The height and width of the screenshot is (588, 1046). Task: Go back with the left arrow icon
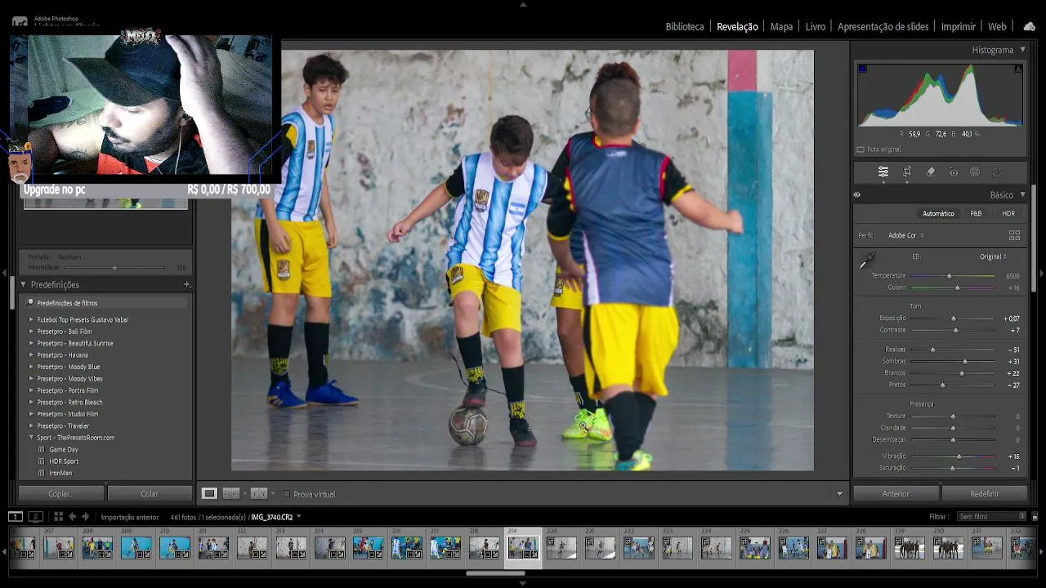point(72,516)
